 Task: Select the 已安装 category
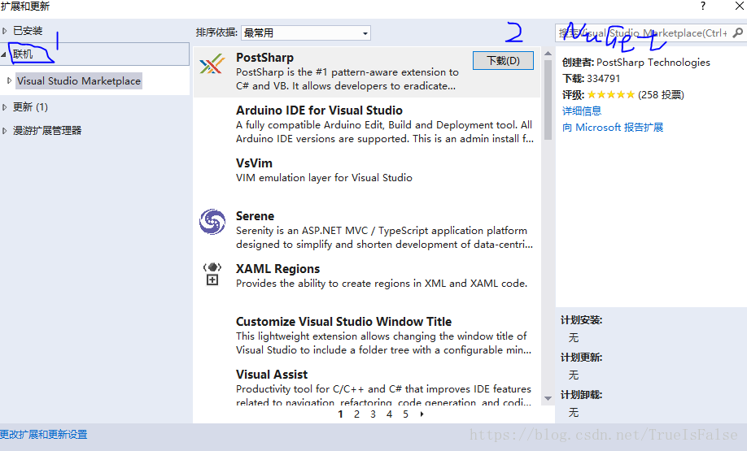(x=28, y=31)
